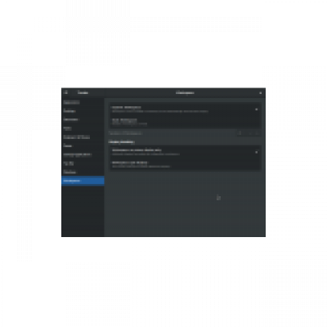Select the Dynamic Workspaces option
The image size is (327, 327).
coord(185,110)
